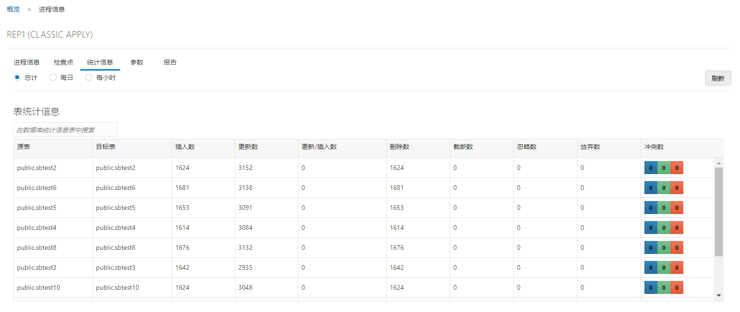Open the 进程信息 tab
740x312 pixels.
point(26,62)
